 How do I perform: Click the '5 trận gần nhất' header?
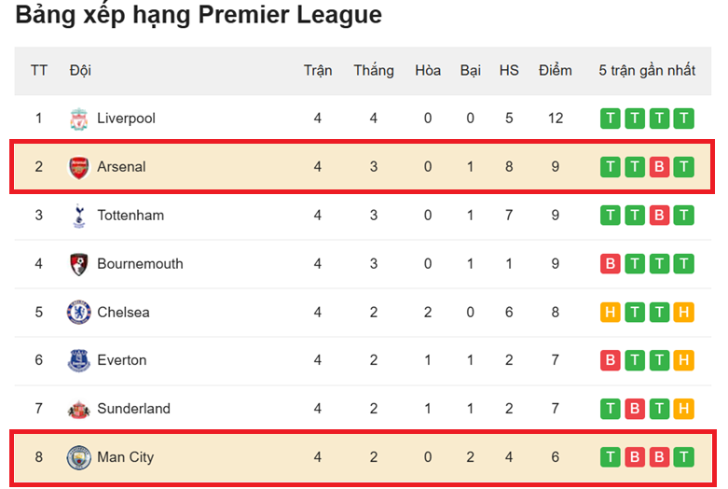[647, 71]
